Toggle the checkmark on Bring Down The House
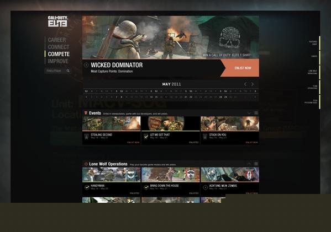The height and width of the screenshot is (232, 331). (146, 187)
